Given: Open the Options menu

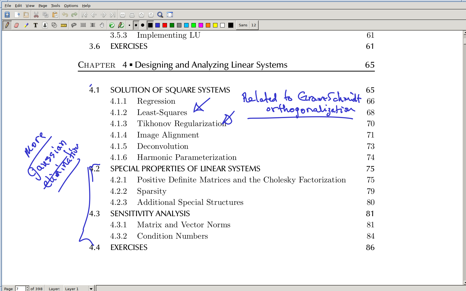Looking at the screenshot, I should pos(71,6).
